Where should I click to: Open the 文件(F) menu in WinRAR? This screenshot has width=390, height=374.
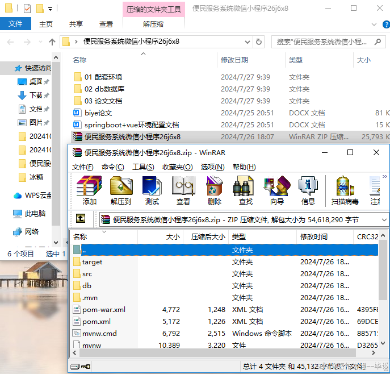82,167
